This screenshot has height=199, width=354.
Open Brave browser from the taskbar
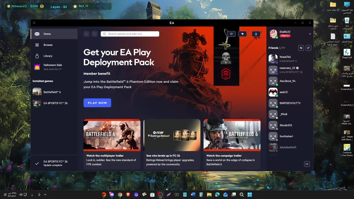coord(128,195)
